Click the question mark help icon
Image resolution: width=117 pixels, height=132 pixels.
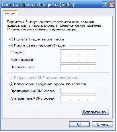pos(105,5)
